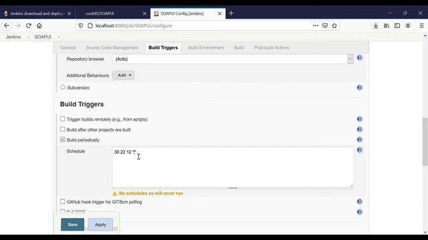Viewport: 428px width, 240px height.
Task: Click the browser forward arrow
Action: tap(18, 25)
